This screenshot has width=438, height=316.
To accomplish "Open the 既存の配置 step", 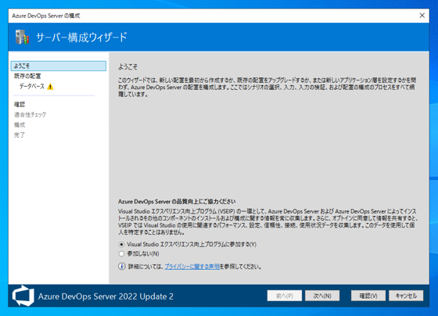I will [x=27, y=76].
